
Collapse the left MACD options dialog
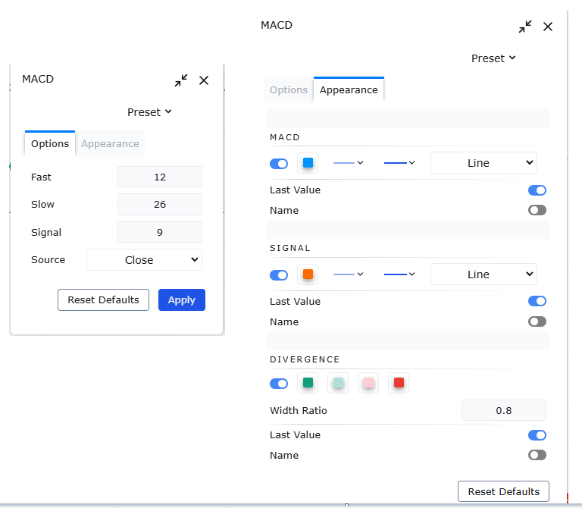180,80
